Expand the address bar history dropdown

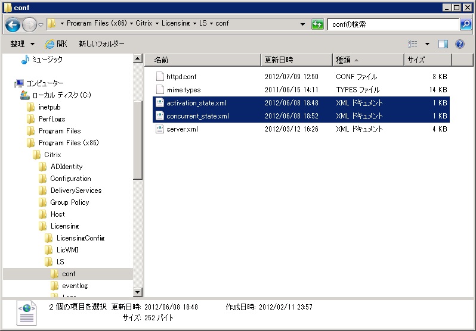(302, 24)
